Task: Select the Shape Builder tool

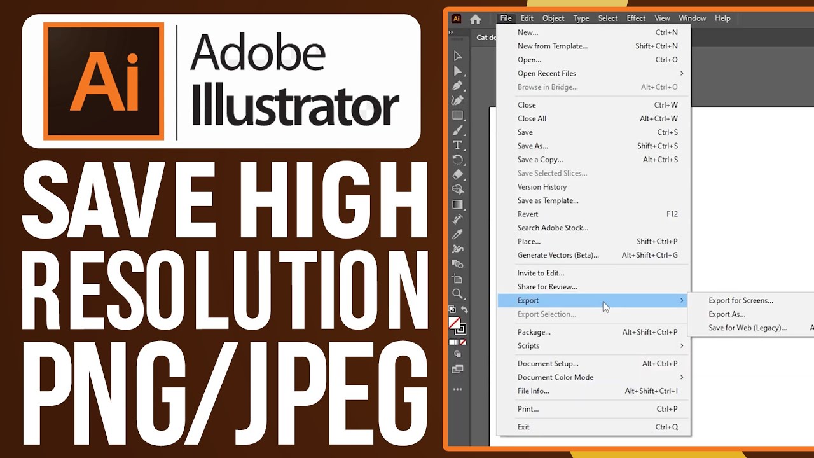Action: [457, 189]
